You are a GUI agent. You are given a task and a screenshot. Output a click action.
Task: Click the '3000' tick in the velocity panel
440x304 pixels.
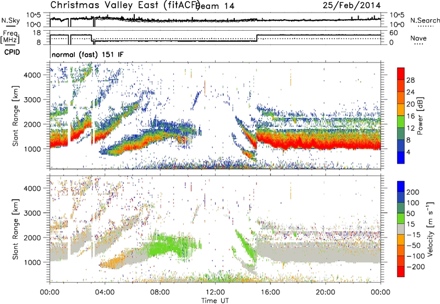pos(32,213)
